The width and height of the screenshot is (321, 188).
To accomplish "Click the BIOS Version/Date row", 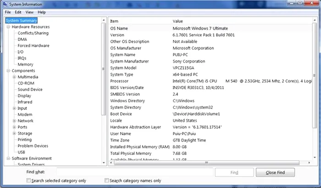I will pyautogui.click(x=210, y=87).
